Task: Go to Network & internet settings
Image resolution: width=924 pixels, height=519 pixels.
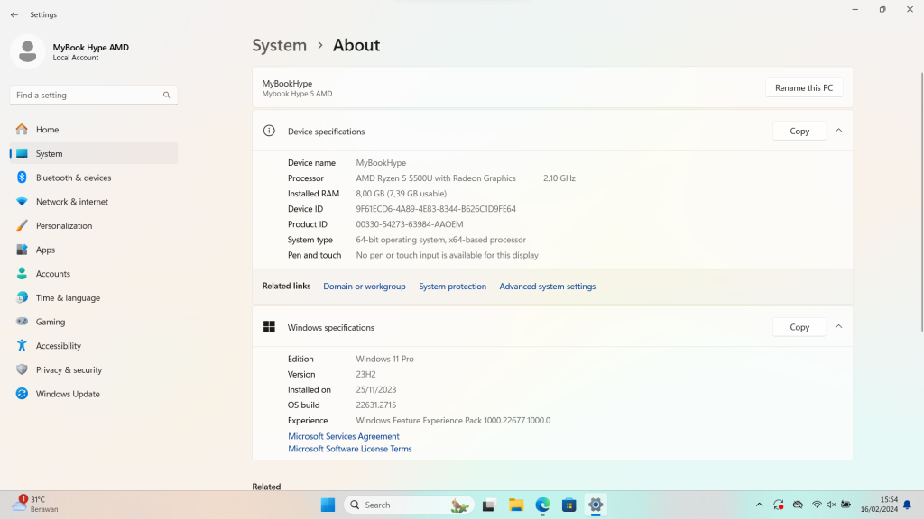Action: pos(94,202)
